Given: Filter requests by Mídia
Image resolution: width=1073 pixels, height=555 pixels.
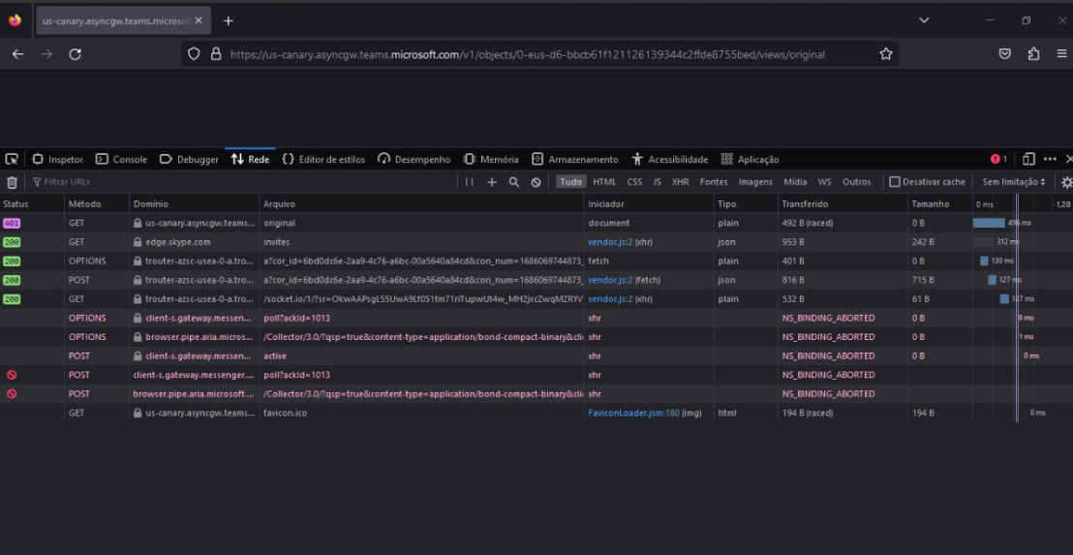Looking at the screenshot, I should pyautogui.click(x=795, y=182).
